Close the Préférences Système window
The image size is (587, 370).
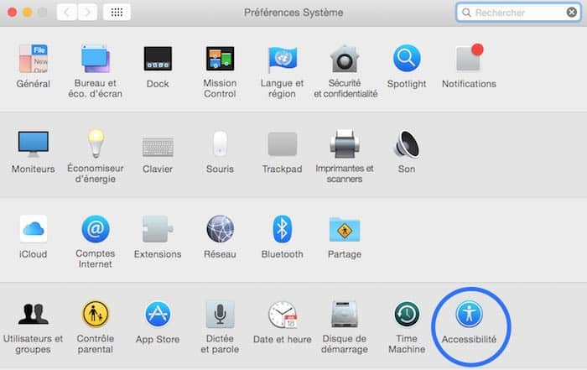coord(12,13)
